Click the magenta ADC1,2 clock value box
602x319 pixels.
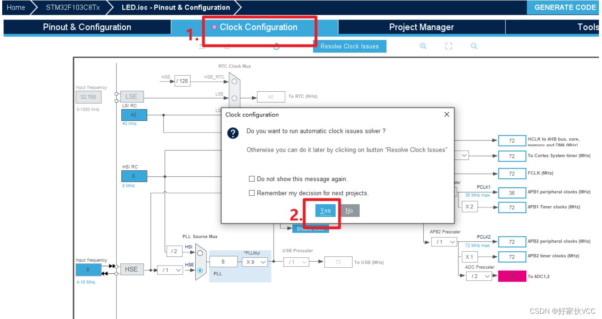(x=512, y=276)
